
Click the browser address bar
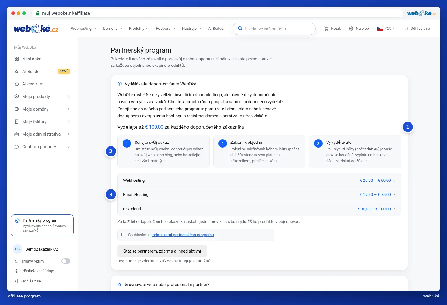click(x=217, y=13)
